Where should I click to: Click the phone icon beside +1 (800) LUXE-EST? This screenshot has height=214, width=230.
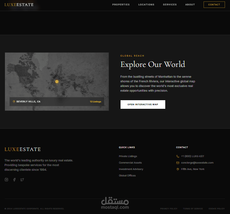(178, 156)
